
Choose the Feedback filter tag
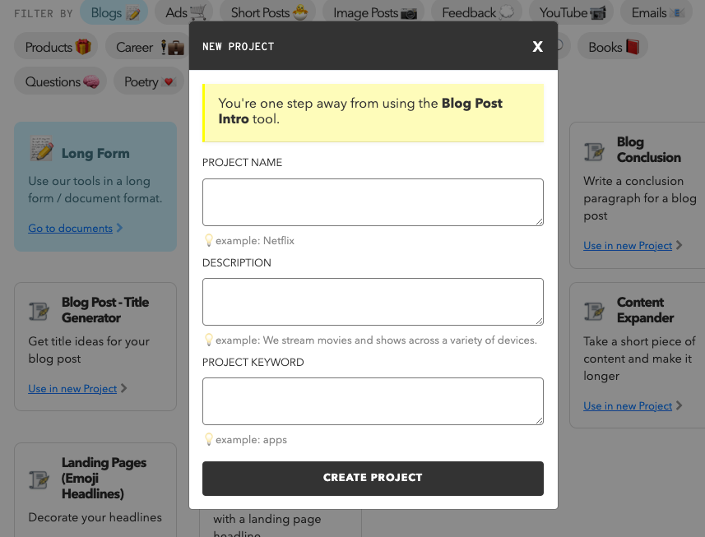pyautogui.click(x=478, y=12)
